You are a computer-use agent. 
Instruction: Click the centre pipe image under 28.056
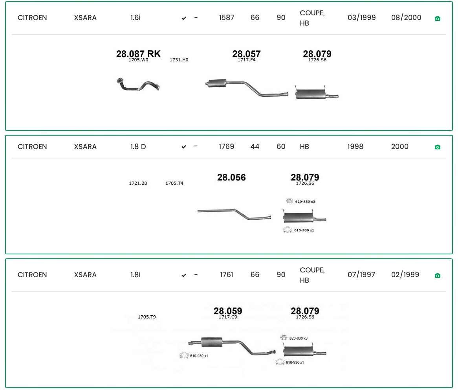click(x=234, y=214)
